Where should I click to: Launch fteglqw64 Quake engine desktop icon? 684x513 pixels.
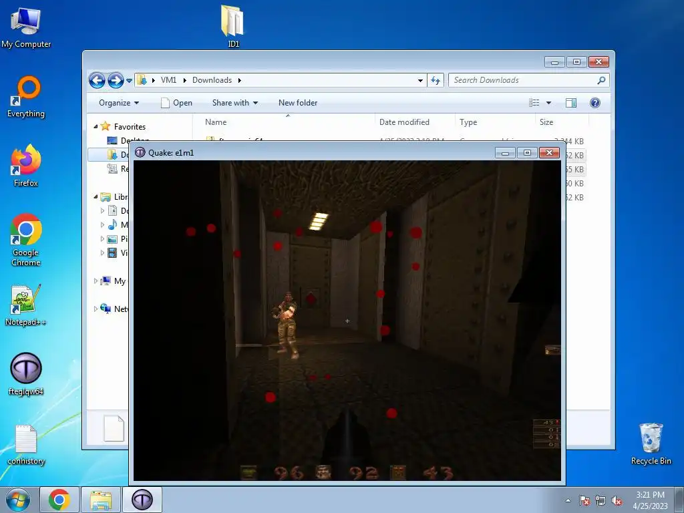coord(26,374)
